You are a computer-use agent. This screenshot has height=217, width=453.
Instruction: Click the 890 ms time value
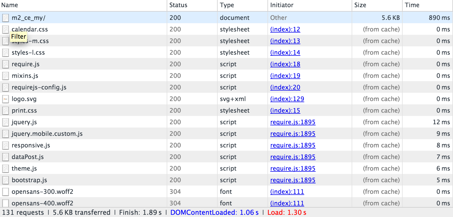439,18
